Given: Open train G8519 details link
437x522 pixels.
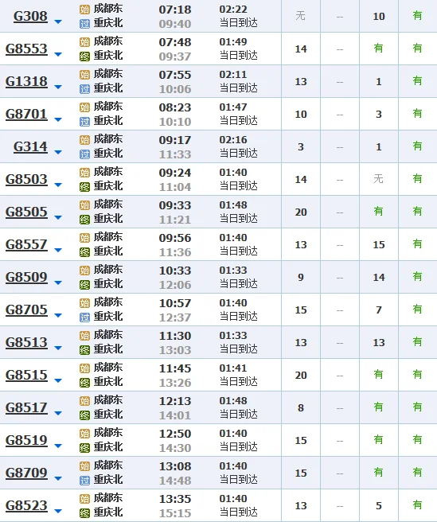Looking at the screenshot, I should 26,440.
